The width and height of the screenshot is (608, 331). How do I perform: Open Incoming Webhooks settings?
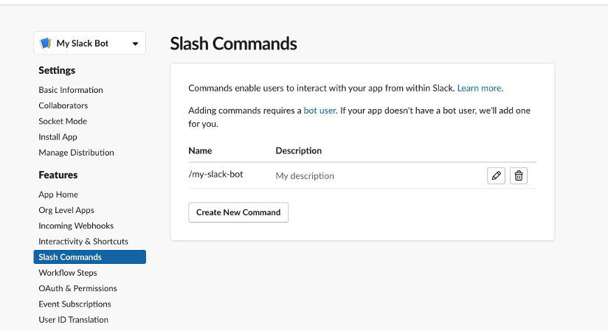pyautogui.click(x=76, y=226)
